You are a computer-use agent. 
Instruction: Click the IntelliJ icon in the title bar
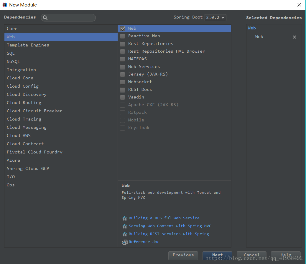(5, 5)
